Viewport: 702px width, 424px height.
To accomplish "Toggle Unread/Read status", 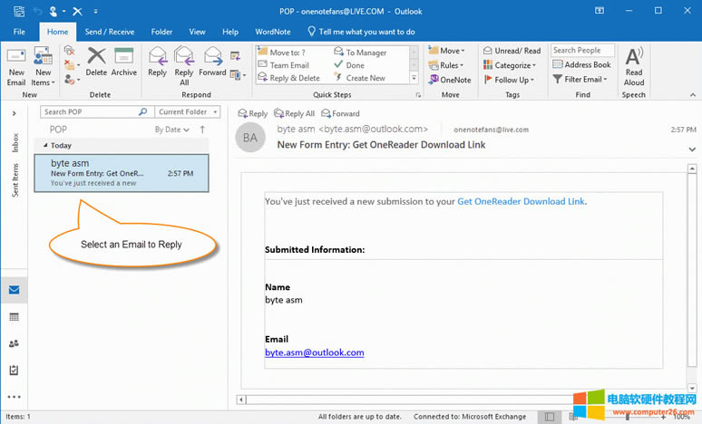I will click(511, 51).
